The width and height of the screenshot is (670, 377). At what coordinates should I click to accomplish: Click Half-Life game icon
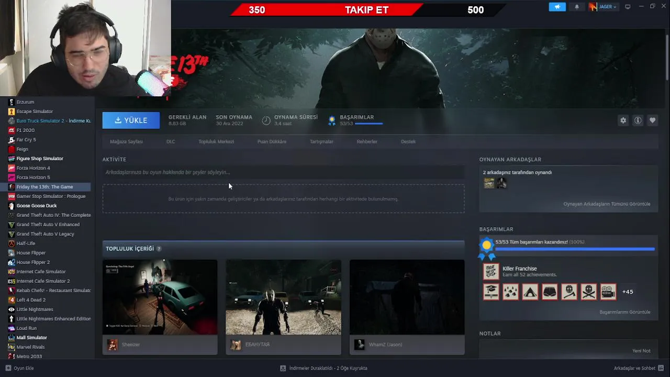tap(12, 243)
